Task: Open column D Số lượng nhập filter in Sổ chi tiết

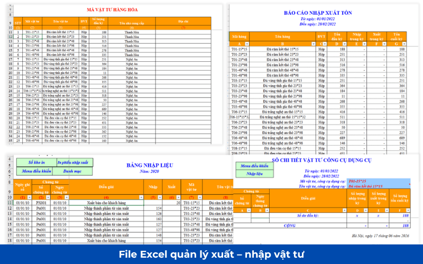Action: (365, 210)
